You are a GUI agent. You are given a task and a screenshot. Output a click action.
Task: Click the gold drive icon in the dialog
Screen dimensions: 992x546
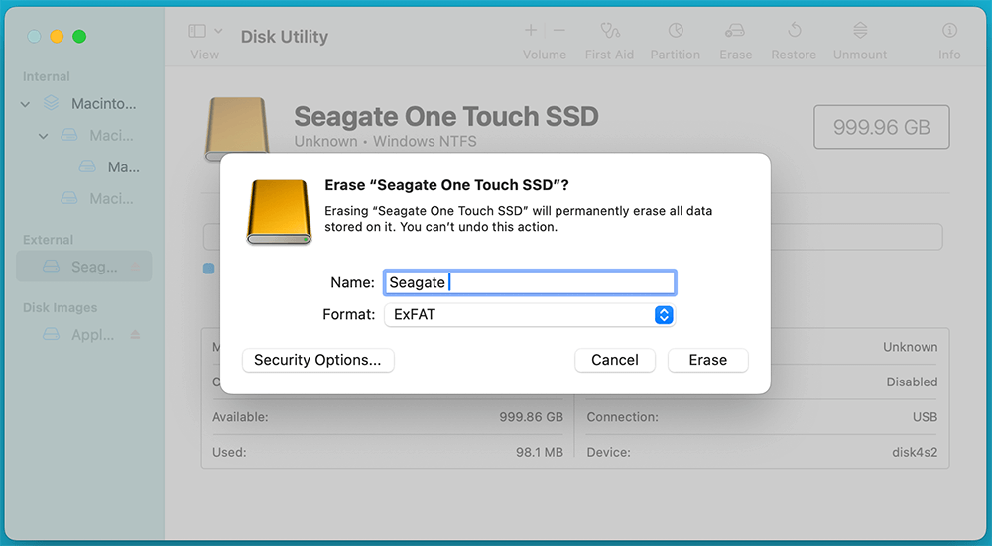pyautogui.click(x=279, y=212)
